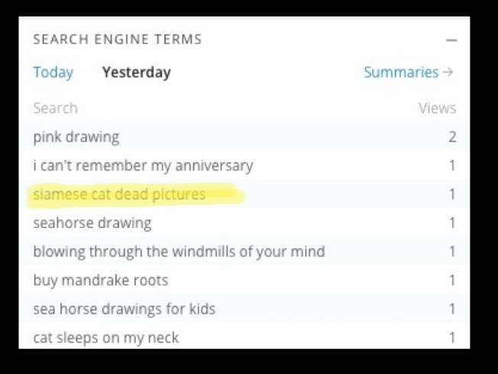498x374 pixels.
Task: Select the 'pink drawing' search term
Action: pos(76,137)
